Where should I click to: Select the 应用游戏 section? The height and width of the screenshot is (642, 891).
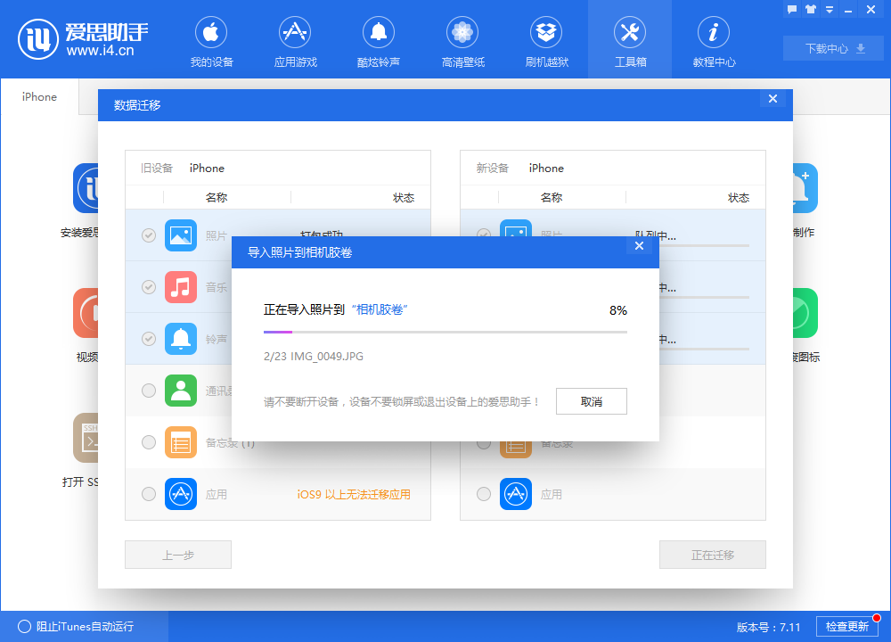pyautogui.click(x=294, y=39)
